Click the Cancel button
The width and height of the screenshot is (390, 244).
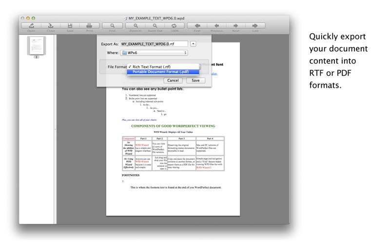tap(173, 81)
